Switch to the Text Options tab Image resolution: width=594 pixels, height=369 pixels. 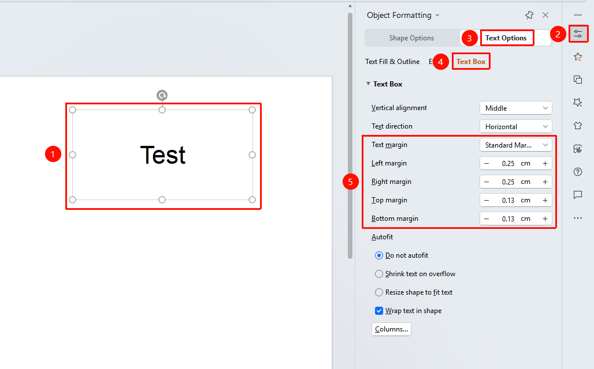click(506, 38)
